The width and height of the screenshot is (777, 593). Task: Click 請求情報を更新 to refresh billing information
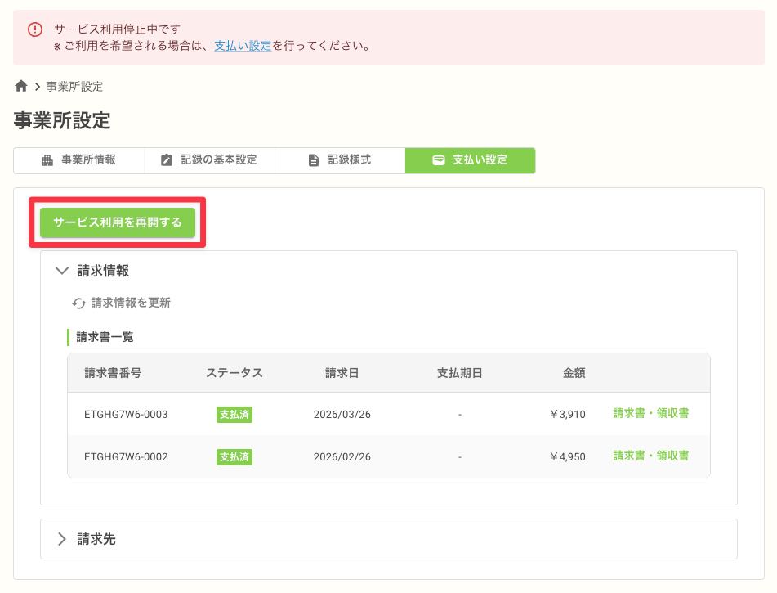(x=131, y=303)
